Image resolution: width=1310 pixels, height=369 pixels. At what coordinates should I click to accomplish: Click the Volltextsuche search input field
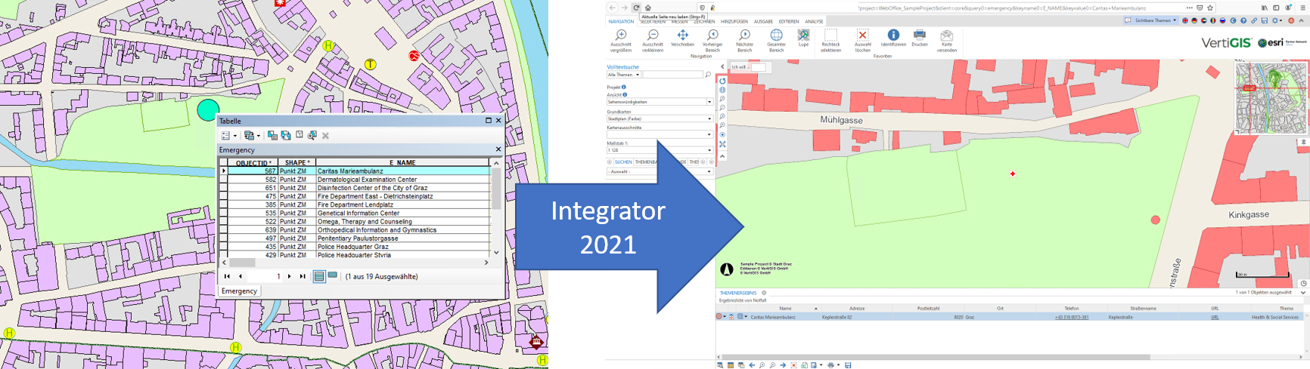coord(672,75)
